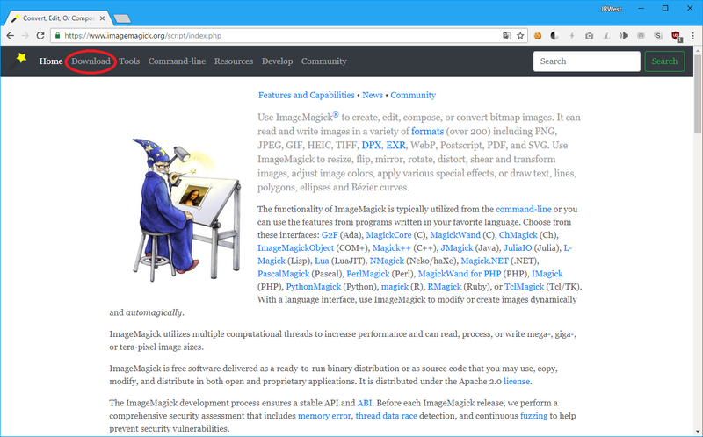
Task: Open the RMagick link
Action: tap(445, 287)
